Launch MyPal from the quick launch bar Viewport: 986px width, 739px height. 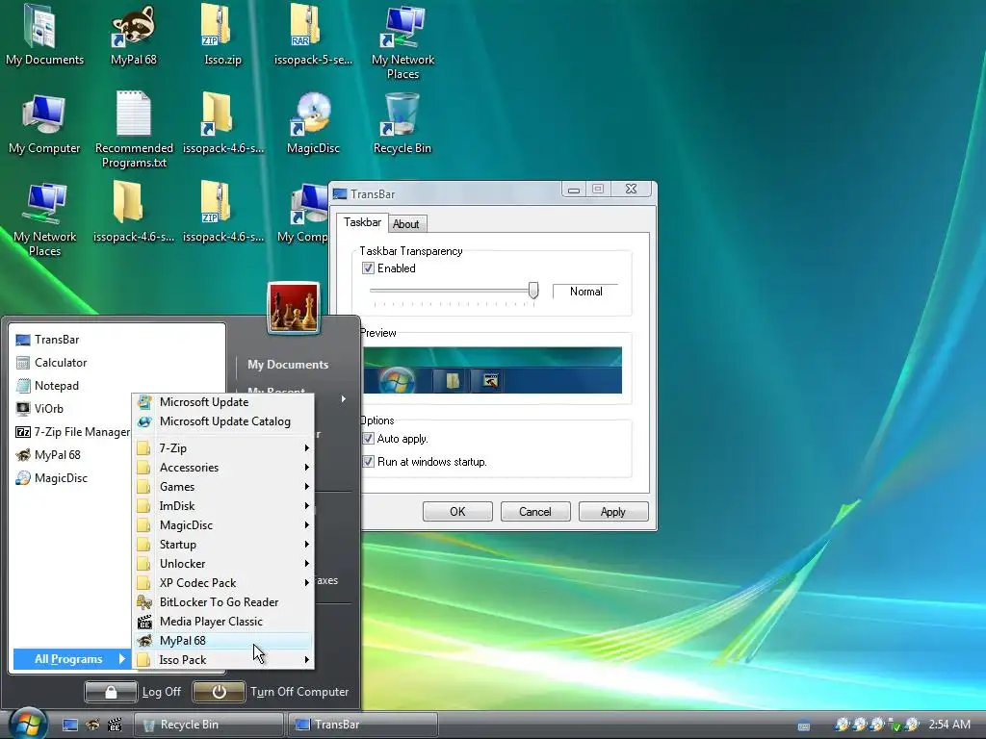tap(92, 725)
